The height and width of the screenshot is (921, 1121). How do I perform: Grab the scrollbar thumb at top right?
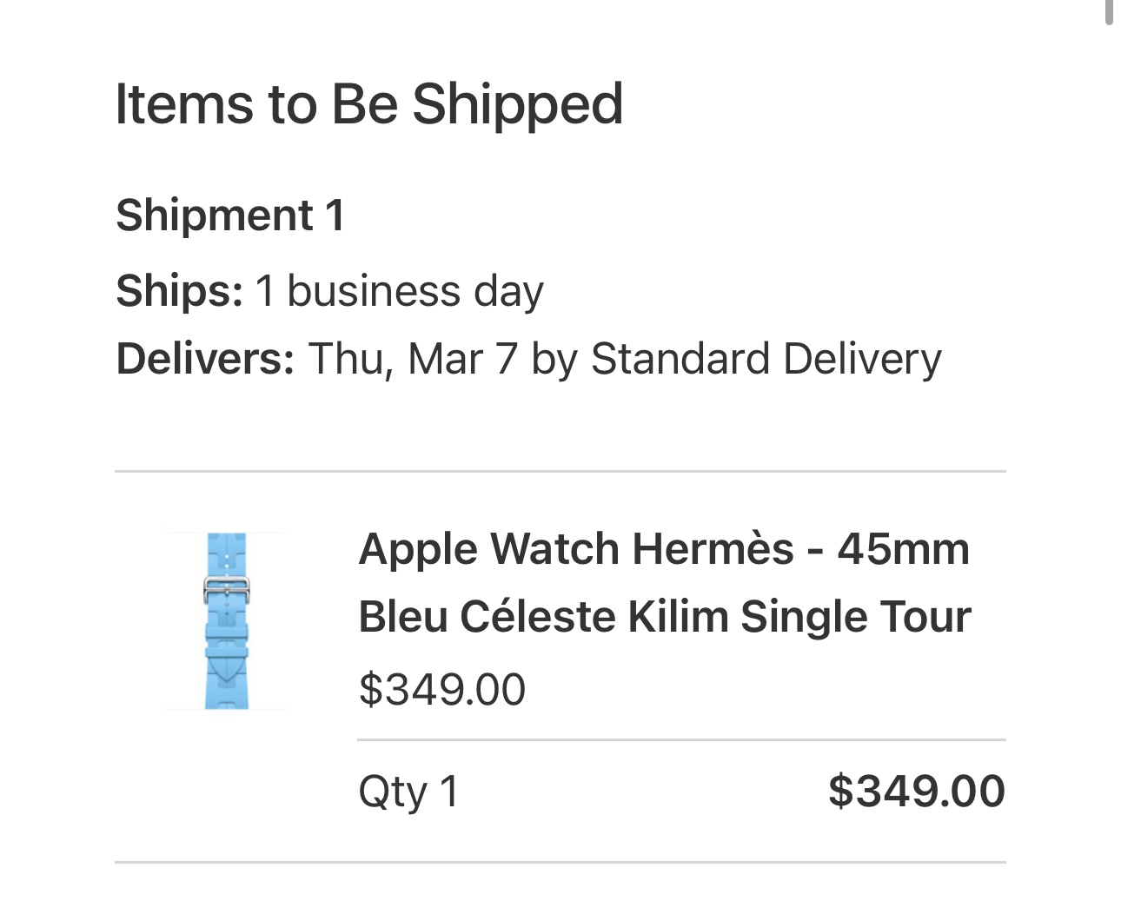point(1109,12)
